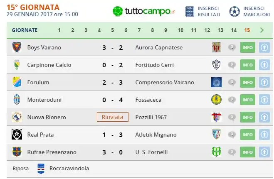Open comment bubble on Rufrae Presenzano row
This screenshot has width=274, height=179.
[232, 152]
